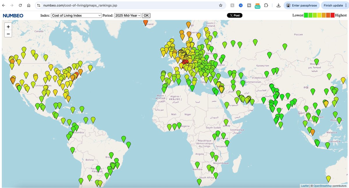This screenshot has width=349, height=188.
Task: Select the marker closest to Nigeria label
Action: point(179,126)
